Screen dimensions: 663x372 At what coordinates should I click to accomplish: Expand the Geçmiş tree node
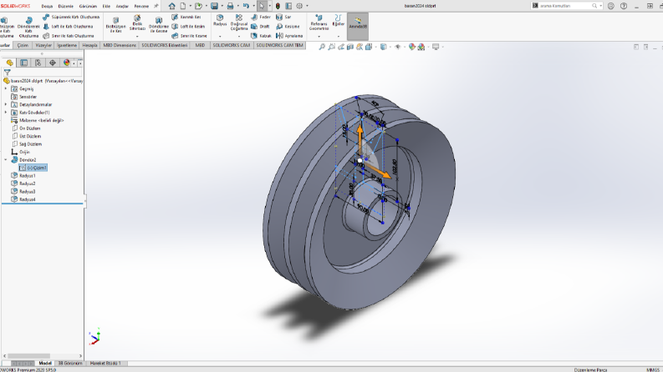(x=6, y=88)
